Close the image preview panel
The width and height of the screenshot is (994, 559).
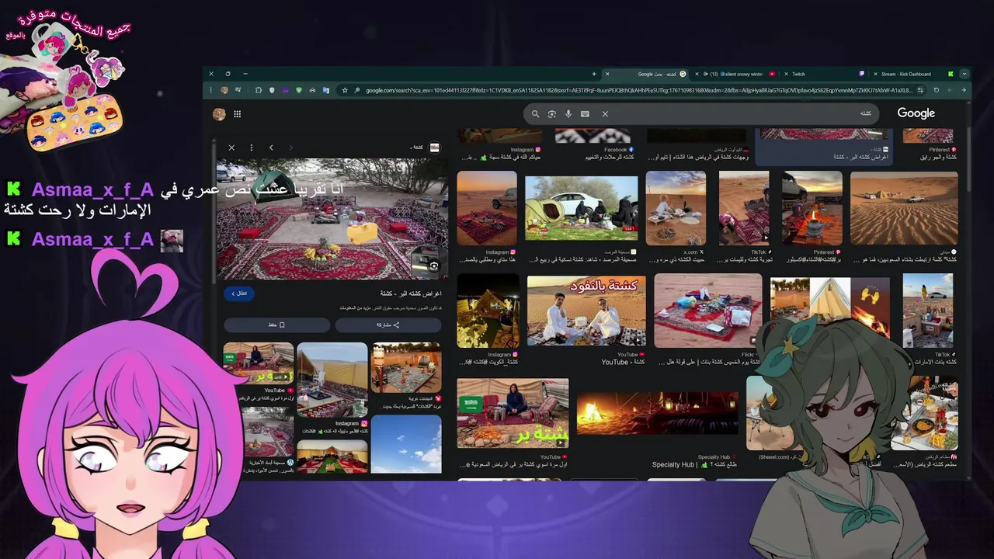coord(231,148)
